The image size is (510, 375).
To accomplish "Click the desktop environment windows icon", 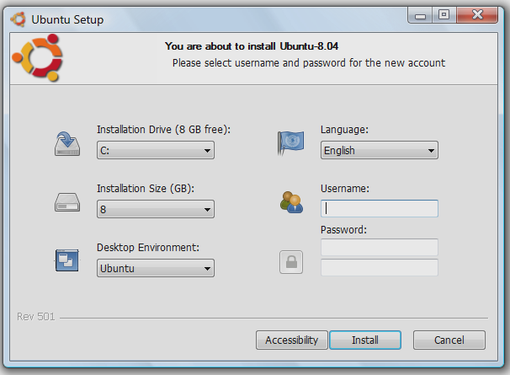I will [x=67, y=260].
